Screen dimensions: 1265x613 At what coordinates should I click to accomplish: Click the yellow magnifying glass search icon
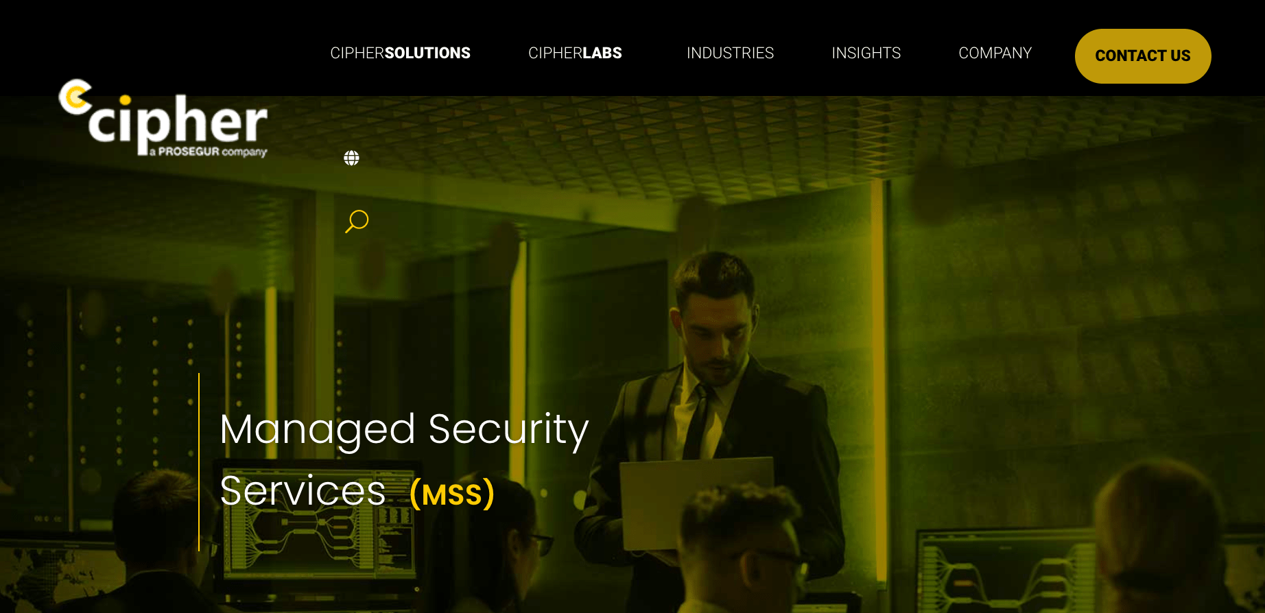pos(357,221)
